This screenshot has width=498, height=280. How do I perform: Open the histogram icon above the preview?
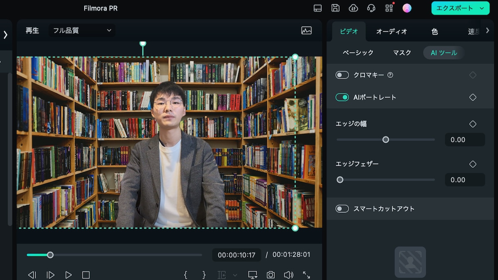pyautogui.click(x=307, y=30)
